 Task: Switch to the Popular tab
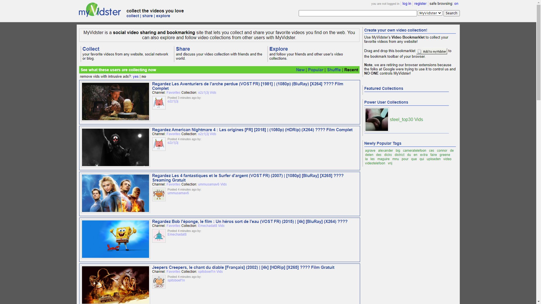click(x=316, y=70)
